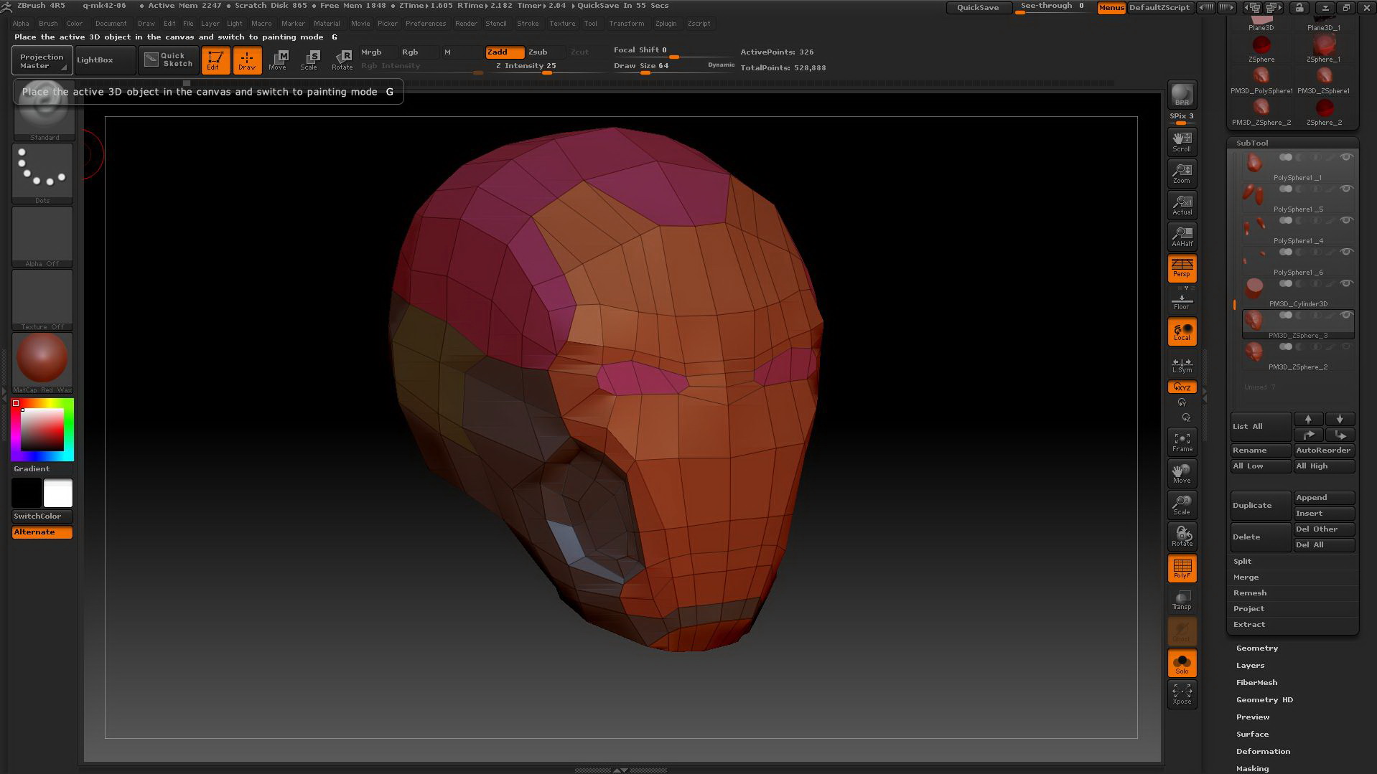The height and width of the screenshot is (774, 1377).
Task: Click the Frame view icon
Action: (1182, 442)
